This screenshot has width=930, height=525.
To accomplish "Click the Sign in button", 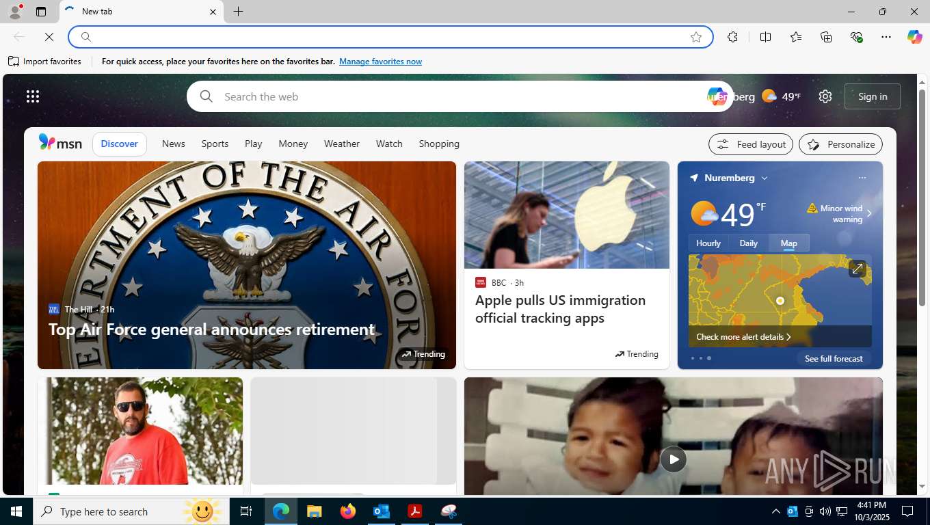I will tap(873, 96).
